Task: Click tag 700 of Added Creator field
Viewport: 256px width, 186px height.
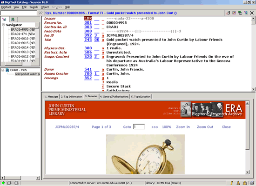Action: [x=88, y=73]
